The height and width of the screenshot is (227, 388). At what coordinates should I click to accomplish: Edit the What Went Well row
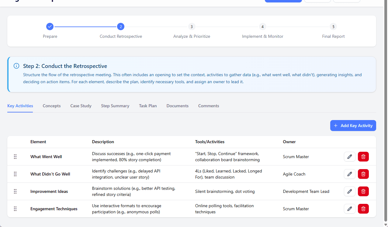pos(349,157)
